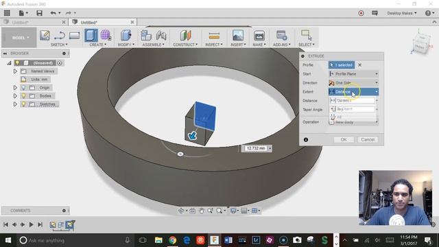Click the 1 selected profile button
Viewport: 439px width, 247px height.
342,65
